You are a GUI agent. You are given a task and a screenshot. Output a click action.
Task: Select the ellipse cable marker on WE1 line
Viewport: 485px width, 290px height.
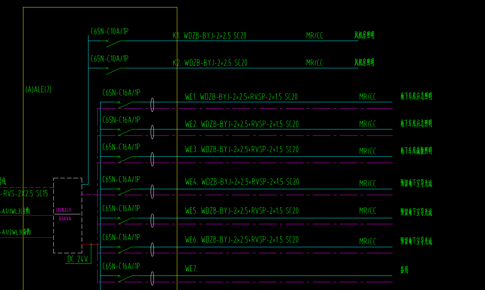[152, 105]
